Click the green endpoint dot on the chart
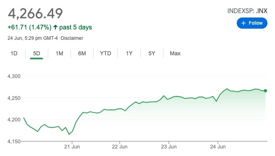 pos(265,91)
